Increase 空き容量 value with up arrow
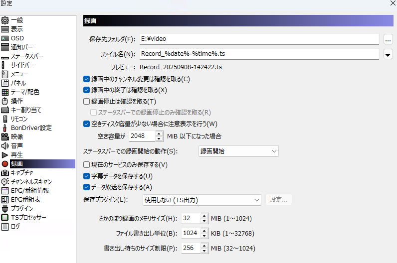This screenshot has height=263, width=397. pos(159,133)
